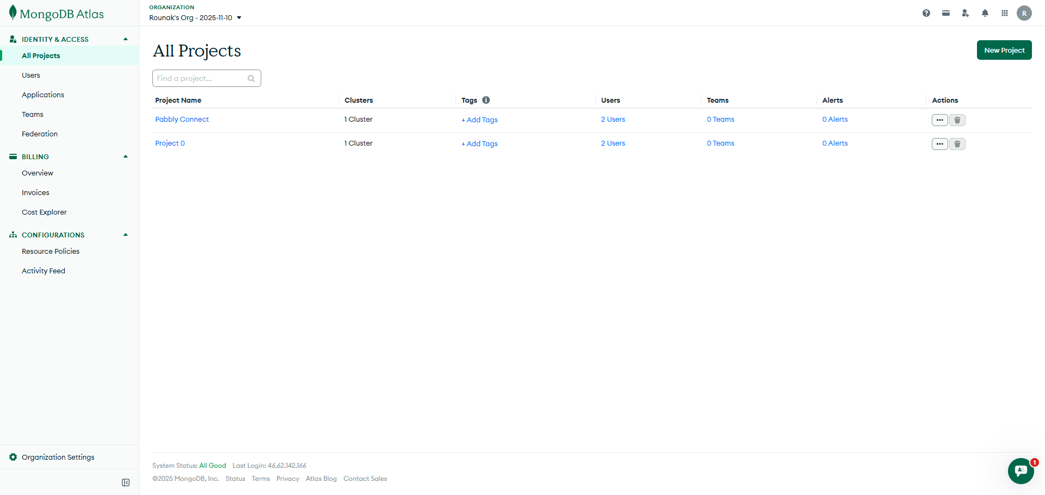View 0 Teams for Project 0
The height and width of the screenshot is (495, 1045).
coord(721,143)
